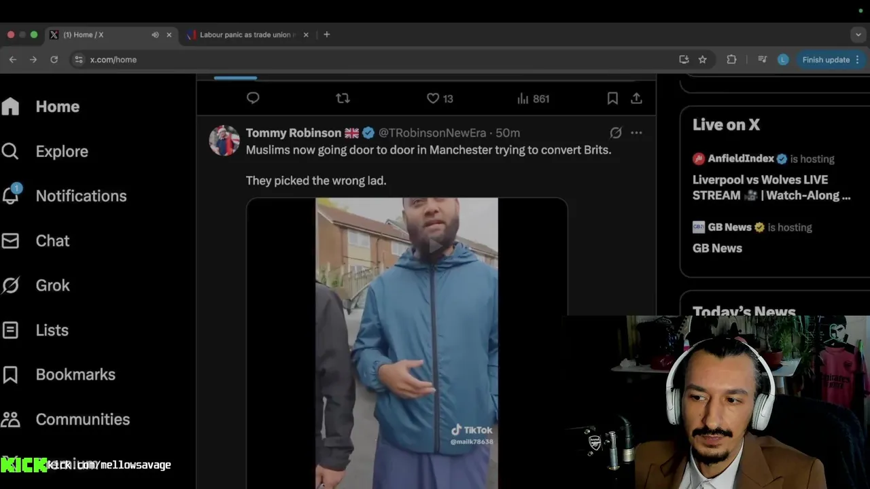View analytics showing 861 views
Image resolution: width=870 pixels, height=489 pixels.
click(533, 98)
